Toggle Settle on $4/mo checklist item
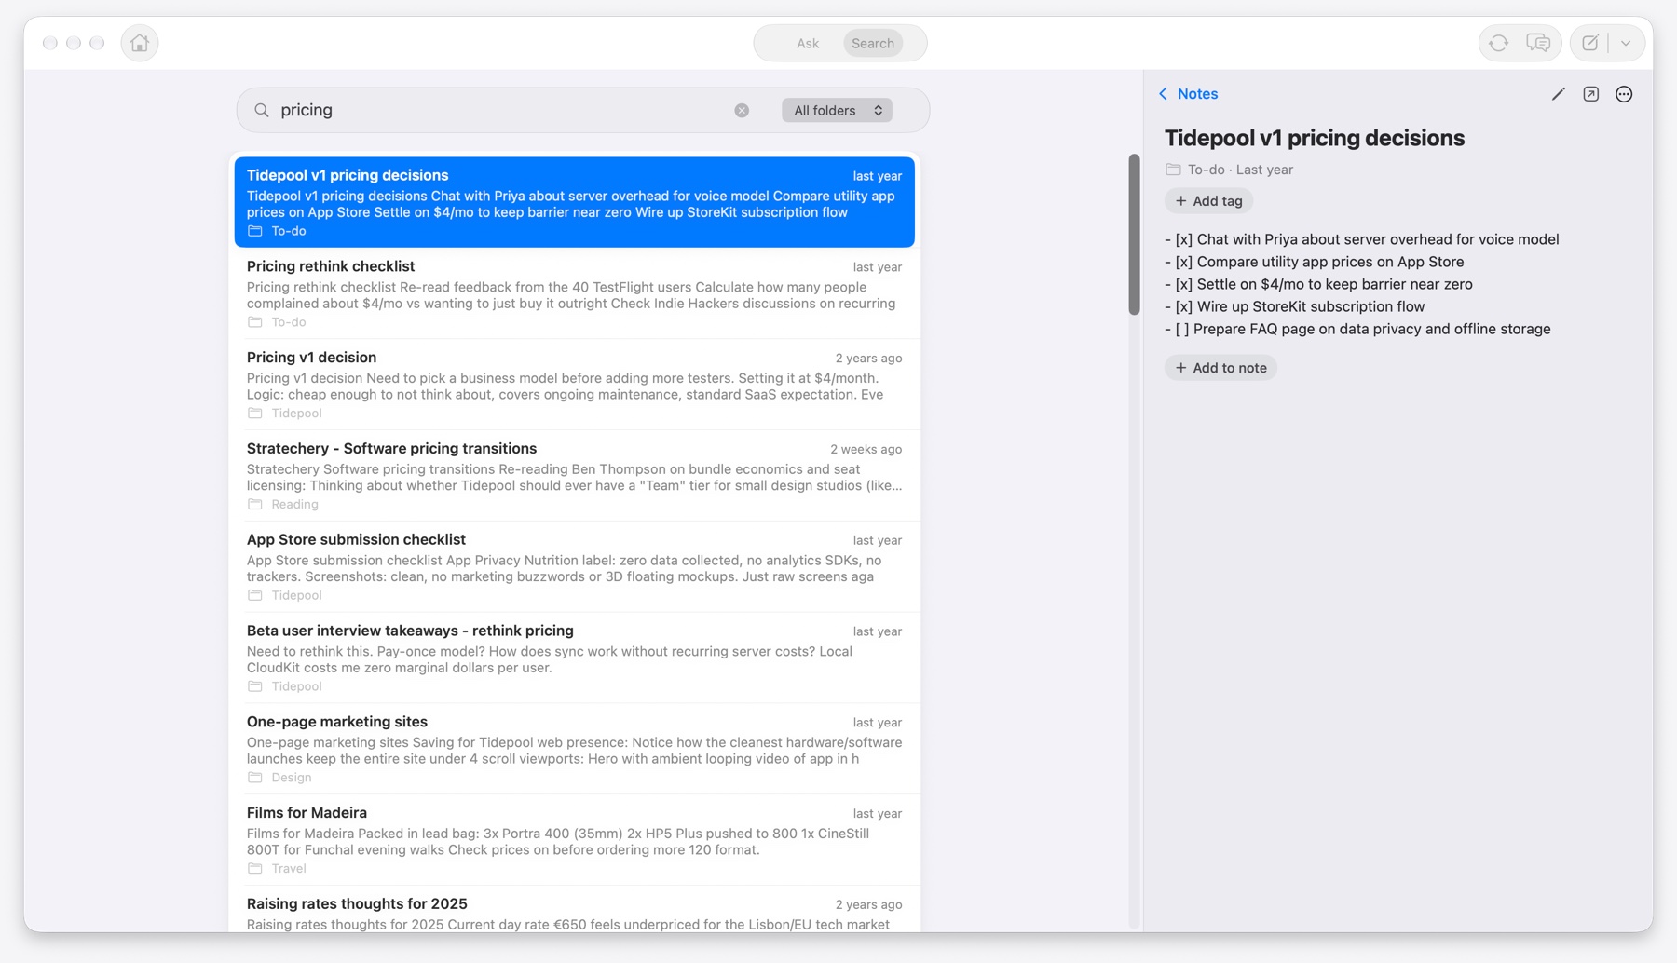The height and width of the screenshot is (963, 1677). click(x=1183, y=284)
